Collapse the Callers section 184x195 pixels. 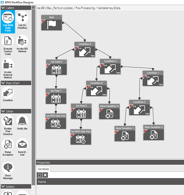tap(3, 8)
